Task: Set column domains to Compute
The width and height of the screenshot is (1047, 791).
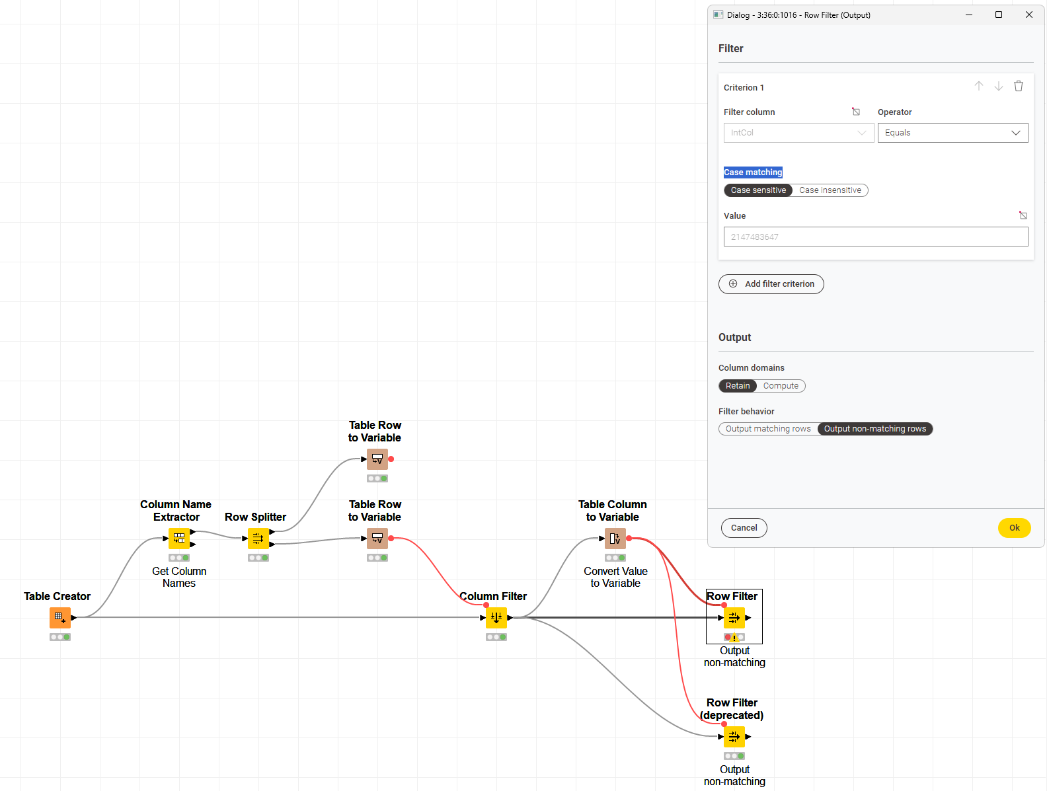Action: pos(781,386)
